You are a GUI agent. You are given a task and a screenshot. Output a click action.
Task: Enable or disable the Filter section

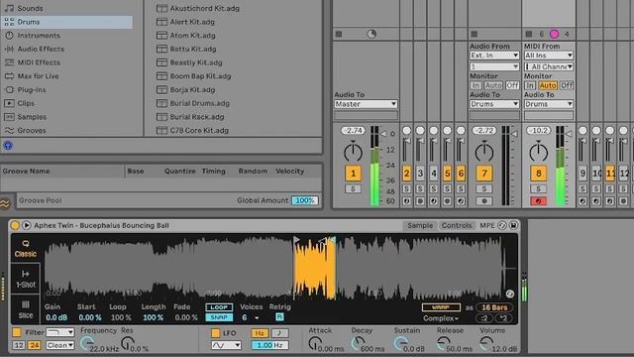(17, 333)
